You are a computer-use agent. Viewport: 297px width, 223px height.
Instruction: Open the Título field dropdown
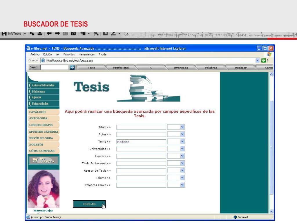coord(182,127)
